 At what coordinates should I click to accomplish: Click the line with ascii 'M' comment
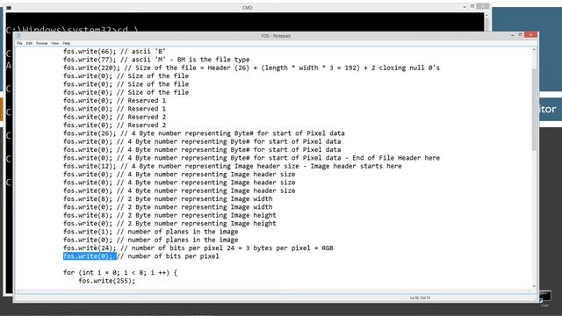coord(156,60)
